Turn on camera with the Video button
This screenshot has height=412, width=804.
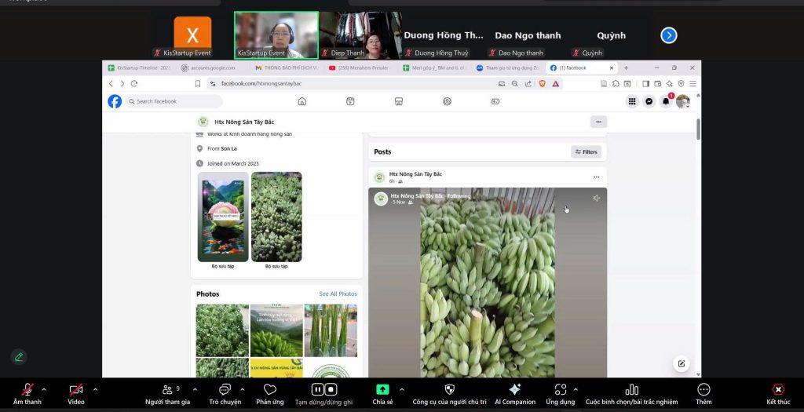pos(75,389)
